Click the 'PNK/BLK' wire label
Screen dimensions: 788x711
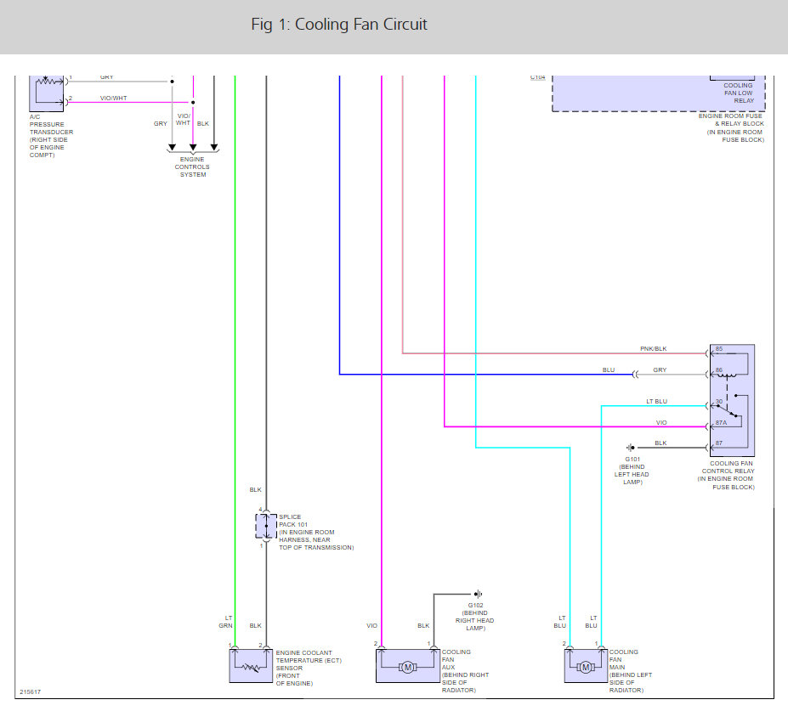(x=654, y=348)
